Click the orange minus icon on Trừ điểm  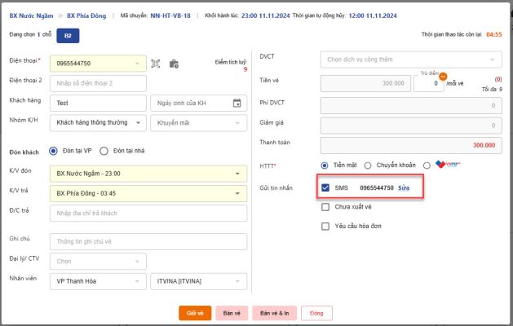pos(443,75)
